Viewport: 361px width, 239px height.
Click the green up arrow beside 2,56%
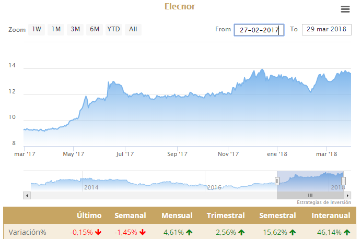click(241, 232)
